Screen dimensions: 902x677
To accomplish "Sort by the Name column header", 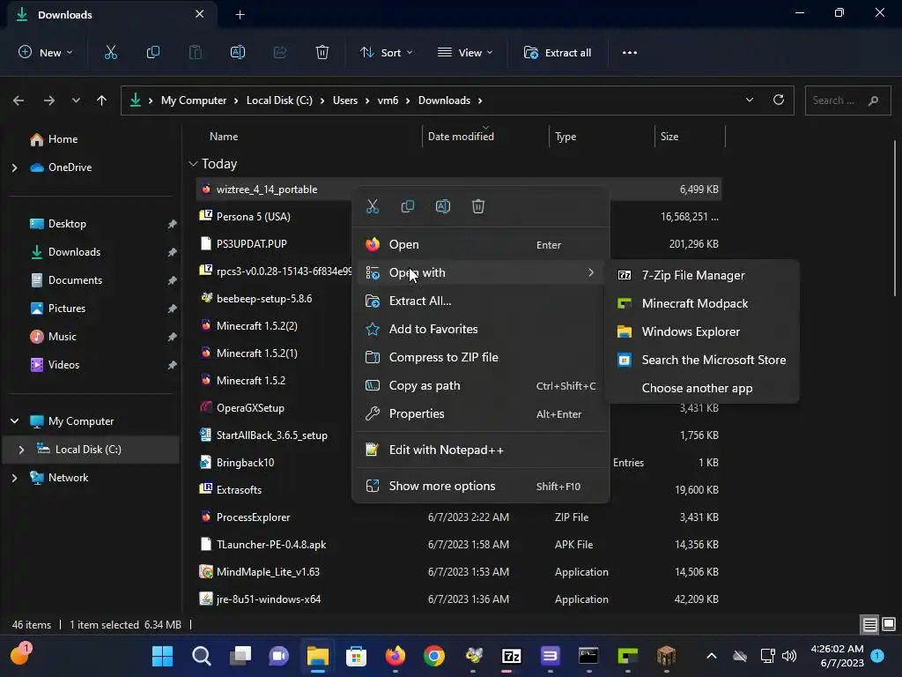I will [x=224, y=137].
